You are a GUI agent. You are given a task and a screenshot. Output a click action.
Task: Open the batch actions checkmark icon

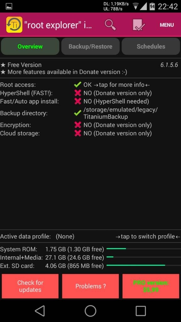(x=139, y=25)
